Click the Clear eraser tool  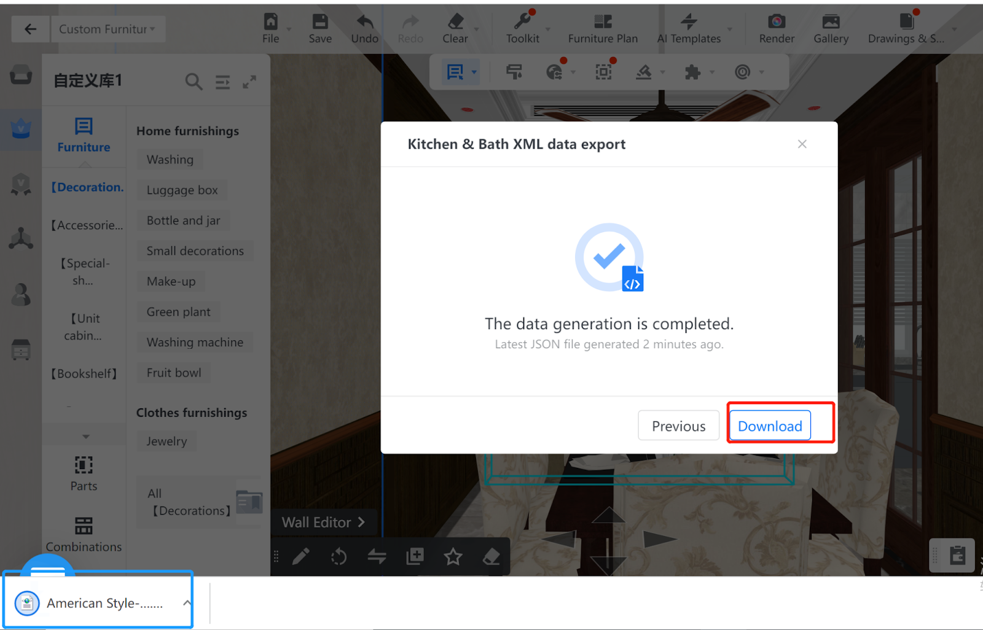pyautogui.click(x=455, y=29)
